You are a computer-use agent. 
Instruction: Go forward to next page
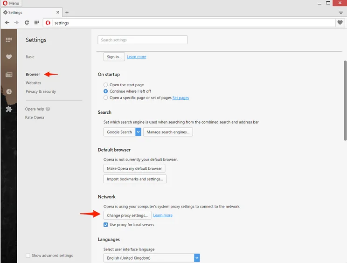[16, 22]
